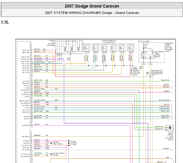Image resolution: width=183 pixels, height=163 pixels.
Task: Click the 'LT BLU/ORG' wire color label
Action: [38, 153]
